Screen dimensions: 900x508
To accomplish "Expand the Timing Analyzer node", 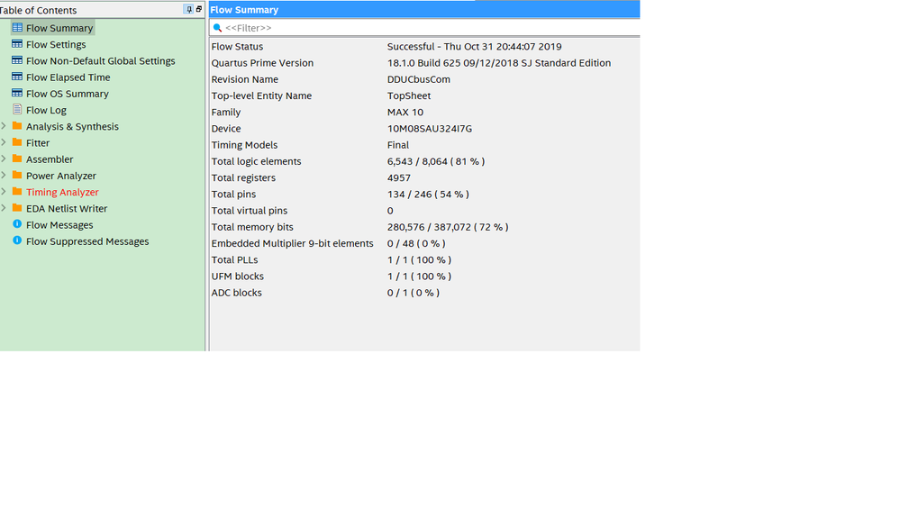I will [x=4, y=192].
